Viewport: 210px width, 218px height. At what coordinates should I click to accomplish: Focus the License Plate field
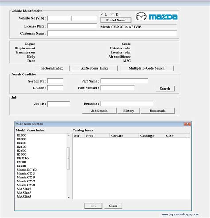click(72, 26)
